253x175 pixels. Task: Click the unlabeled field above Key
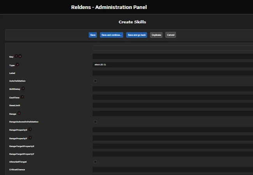pyautogui.click(x=173, y=48)
